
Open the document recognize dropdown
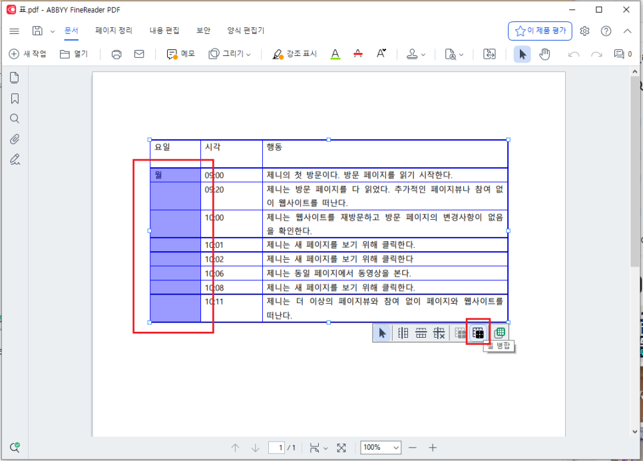click(455, 54)
